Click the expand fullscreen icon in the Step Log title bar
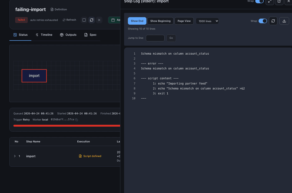 point(270,2)
